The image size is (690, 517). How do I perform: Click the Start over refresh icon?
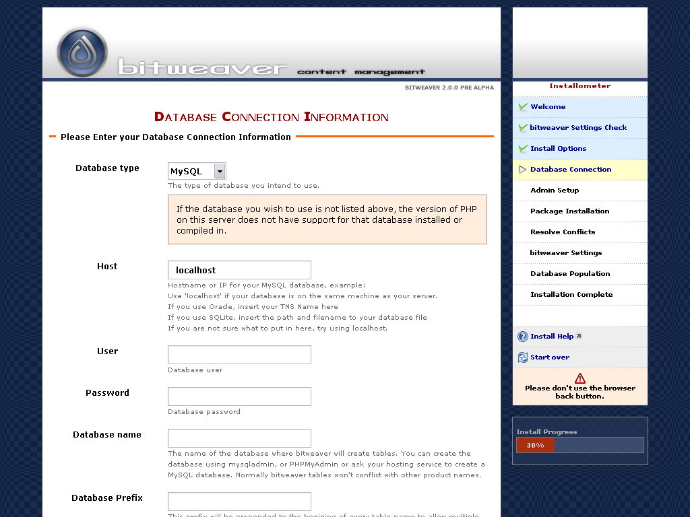(523, 357)
